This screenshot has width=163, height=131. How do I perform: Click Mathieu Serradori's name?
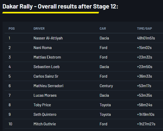[48, 86]
